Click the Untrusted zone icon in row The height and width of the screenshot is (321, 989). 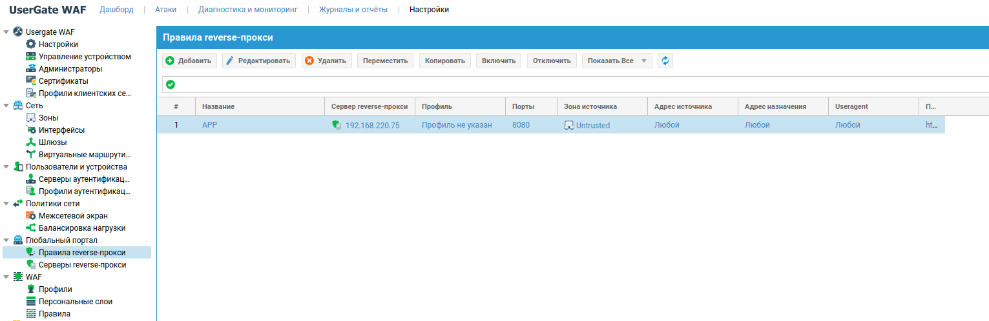[569, 126]
